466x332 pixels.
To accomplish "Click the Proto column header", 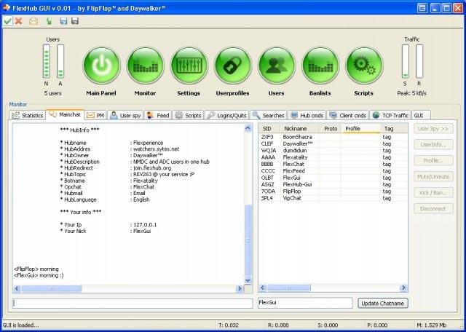I will click(330, 129).
